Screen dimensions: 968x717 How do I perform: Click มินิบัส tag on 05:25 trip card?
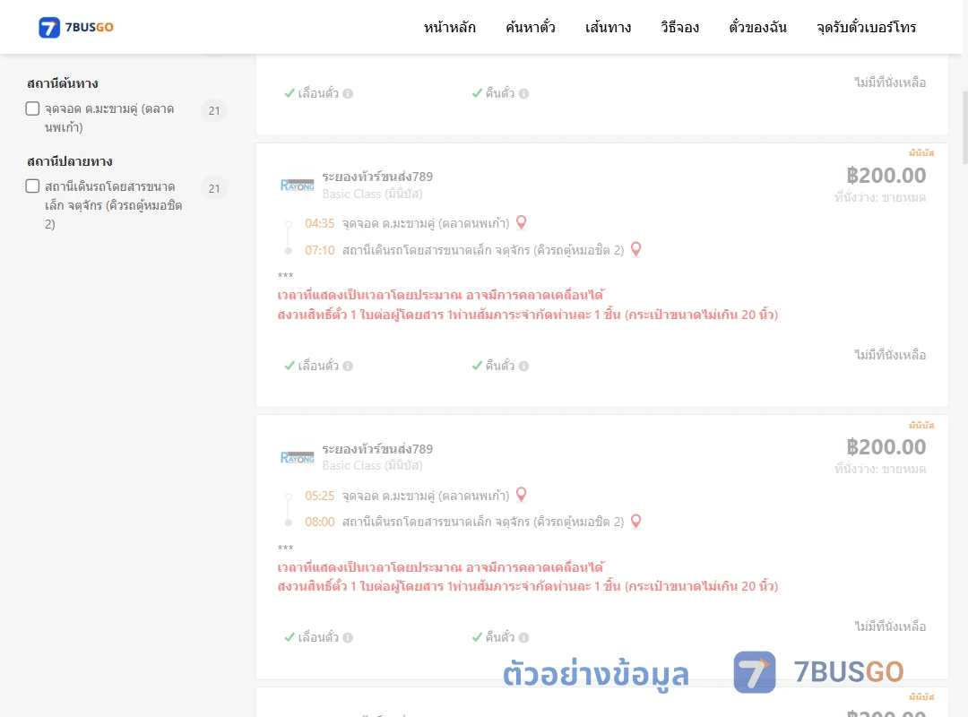click(921, 425)
